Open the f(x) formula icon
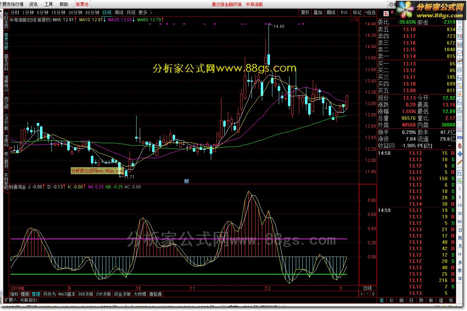This screenshot has height=311, width=467. tap(460, 110)
